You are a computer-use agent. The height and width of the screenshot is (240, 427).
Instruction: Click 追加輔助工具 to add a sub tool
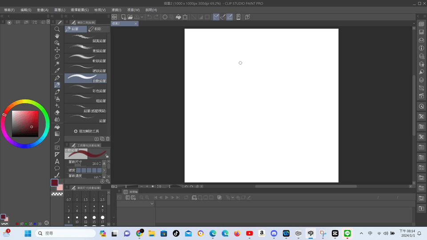coord(86,131)
